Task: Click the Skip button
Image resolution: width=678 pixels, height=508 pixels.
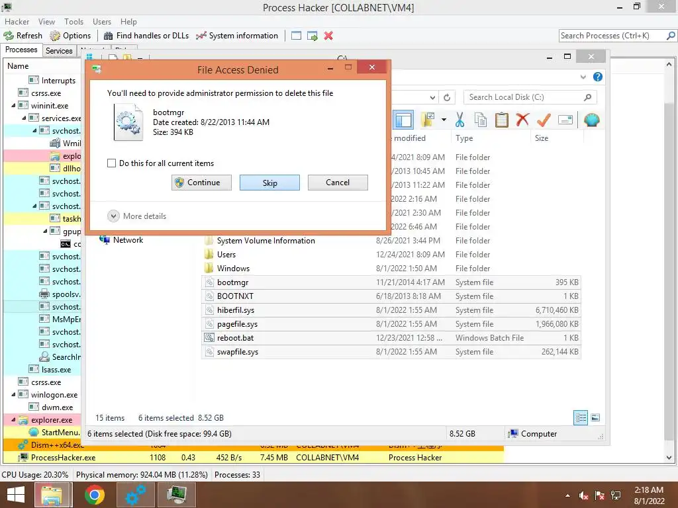Action: [270, 183]
